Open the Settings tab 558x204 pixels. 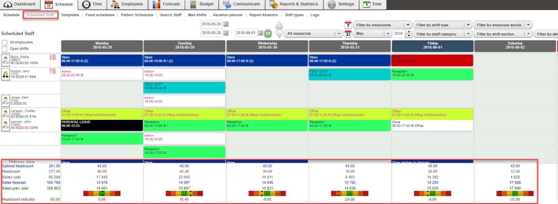[x=341, y=4]
